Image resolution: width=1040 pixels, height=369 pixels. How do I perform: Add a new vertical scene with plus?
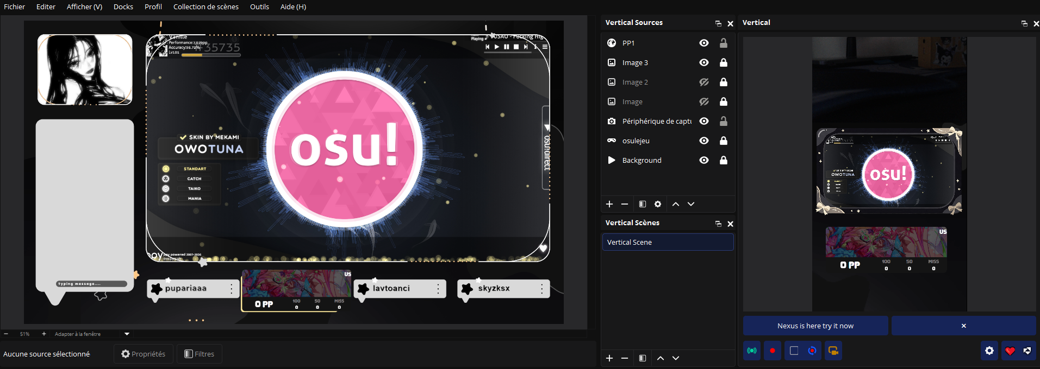coord(609,358)
